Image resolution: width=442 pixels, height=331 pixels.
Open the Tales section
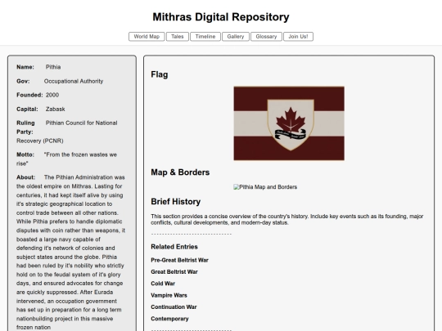178,37
